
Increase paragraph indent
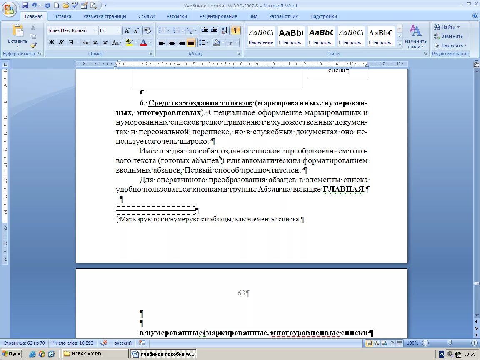pos(214,30)
